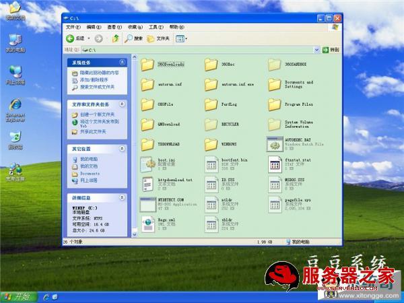Select the AUTOEXEC.BAT file

(x=295, y=144)
